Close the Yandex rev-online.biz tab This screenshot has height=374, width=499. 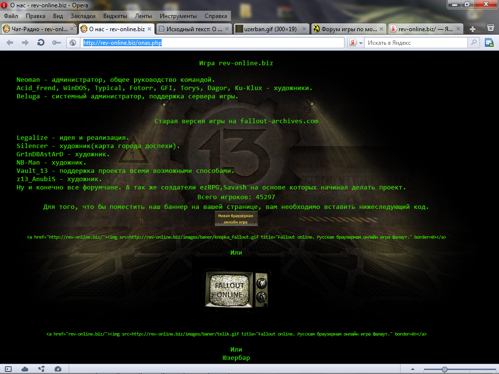(x=458, y=29)
